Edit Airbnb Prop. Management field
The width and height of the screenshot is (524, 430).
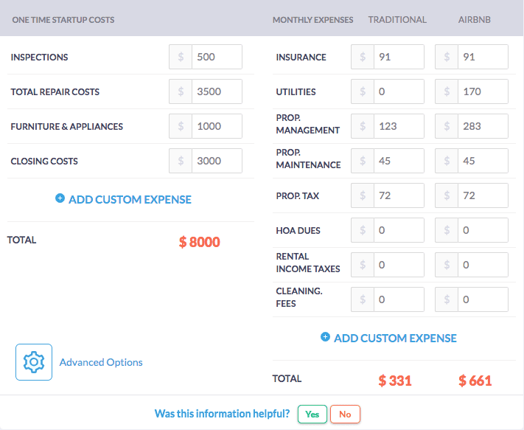tap(482, 126)
